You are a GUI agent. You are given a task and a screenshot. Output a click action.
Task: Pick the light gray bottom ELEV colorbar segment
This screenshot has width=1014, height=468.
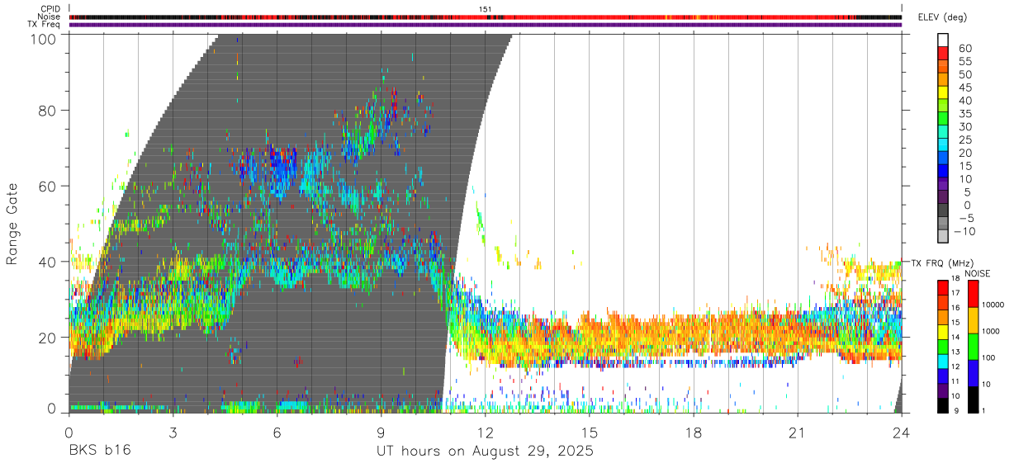pos(943,236)
